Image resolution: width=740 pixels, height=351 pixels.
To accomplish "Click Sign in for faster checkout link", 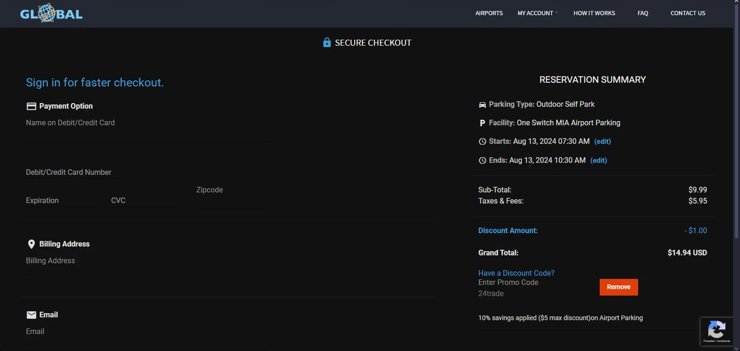I will [x=95, y=82].
